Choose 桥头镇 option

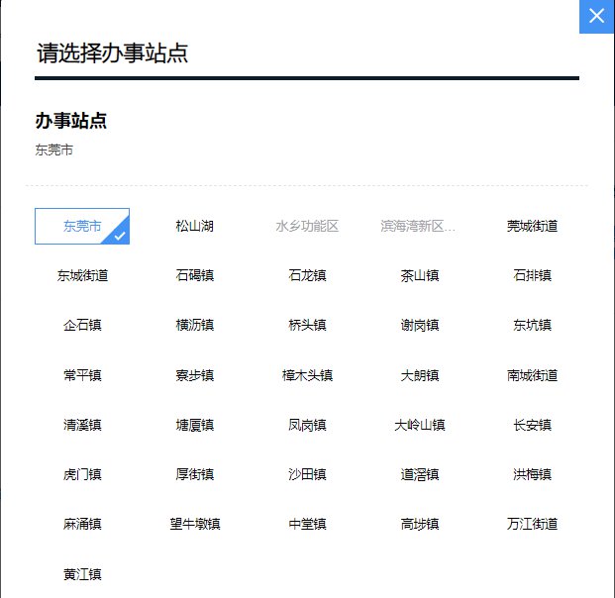pos(307,325)
